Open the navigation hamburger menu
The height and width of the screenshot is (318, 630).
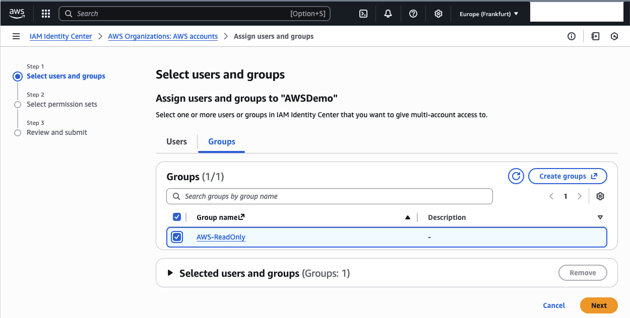point(16,36)
